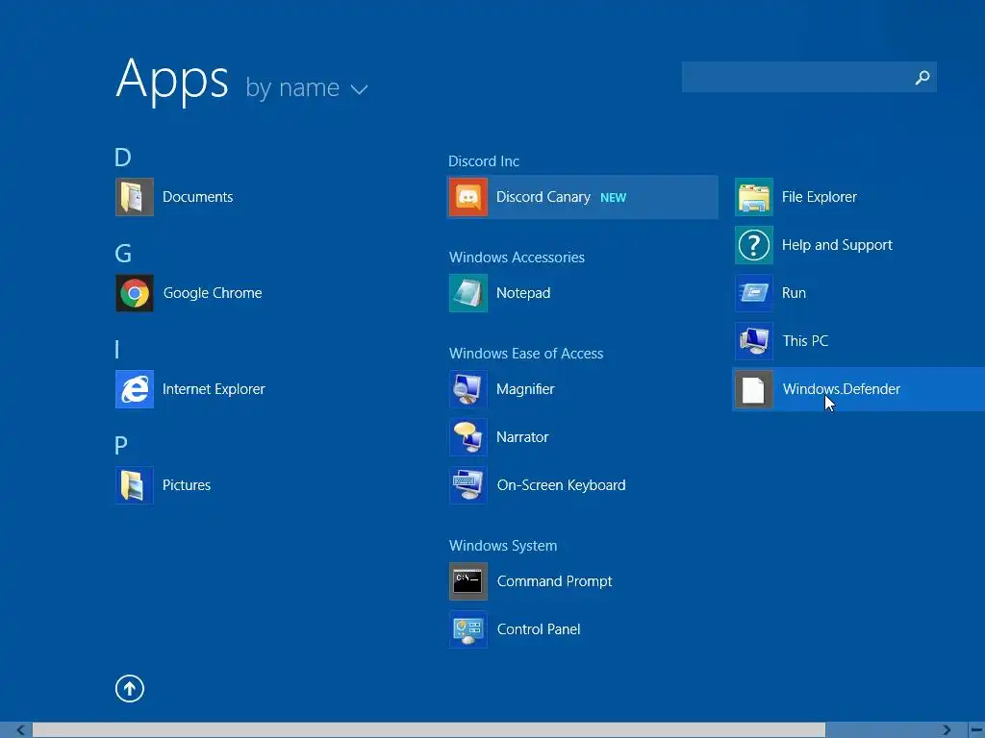Click the 'NEW' badge next to Discord Canary
The width and height of the screenshot is (985, 738).
(x=613, y=198)
